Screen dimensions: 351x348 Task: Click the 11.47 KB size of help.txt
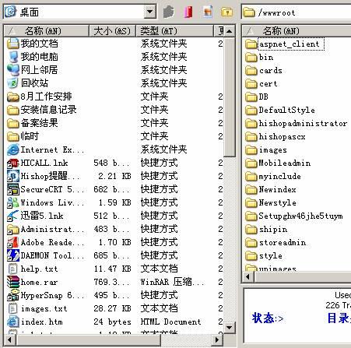pos(112,269)
